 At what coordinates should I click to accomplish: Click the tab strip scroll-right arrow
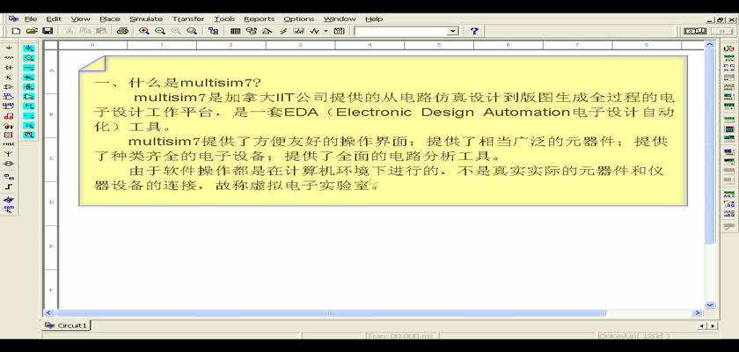point(713,326)
